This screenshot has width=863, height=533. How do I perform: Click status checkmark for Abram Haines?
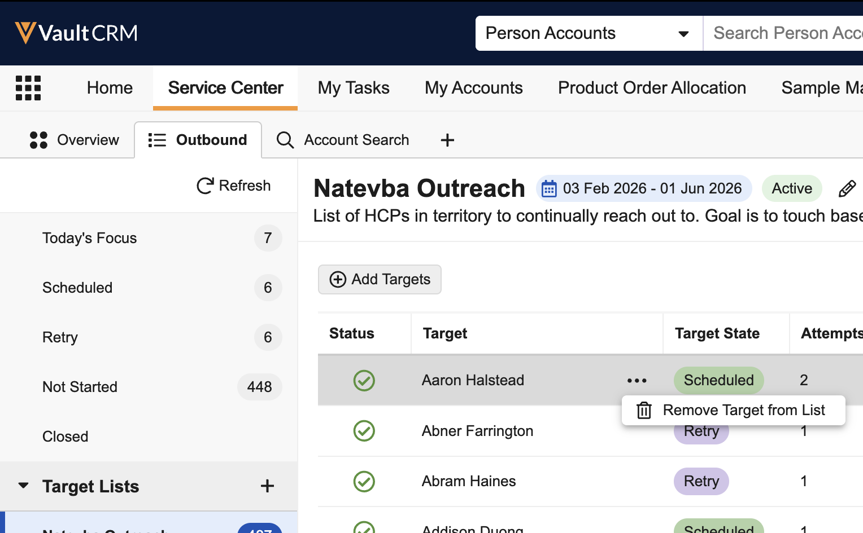364,481
